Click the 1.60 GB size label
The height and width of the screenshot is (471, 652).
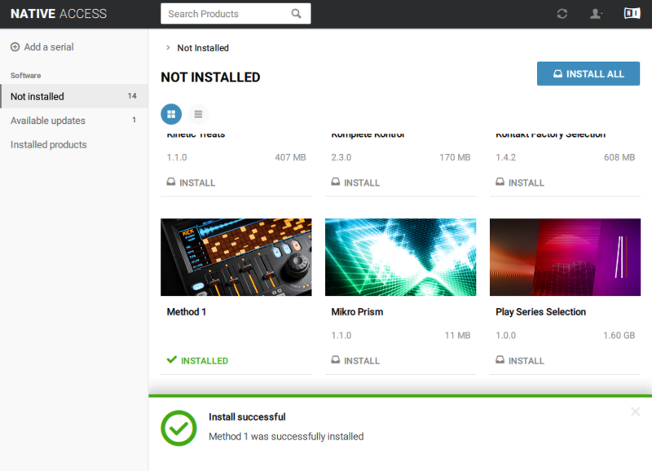(619, 336)
